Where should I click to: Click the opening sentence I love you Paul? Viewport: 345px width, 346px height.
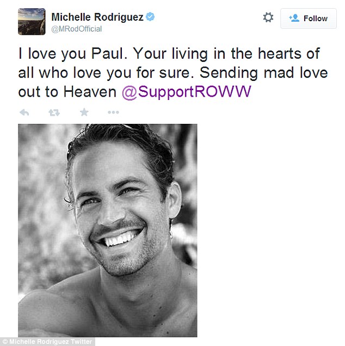pyautogui.click(x=73, y=54)
